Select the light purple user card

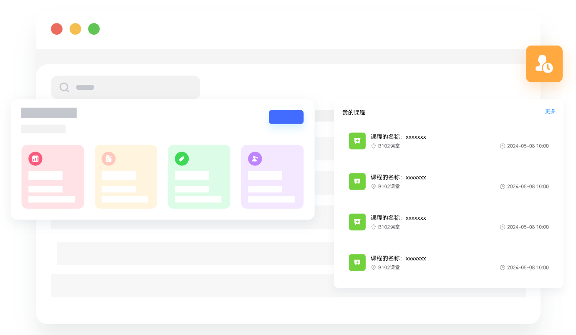click(x=273, y=177)
